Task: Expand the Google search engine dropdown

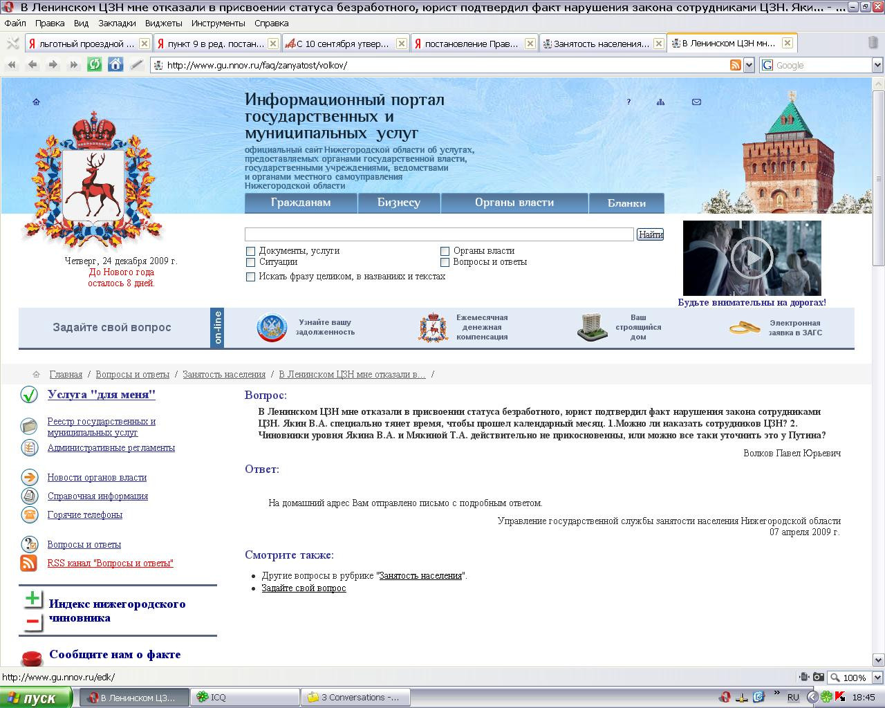Action: [x=877, y=65]
